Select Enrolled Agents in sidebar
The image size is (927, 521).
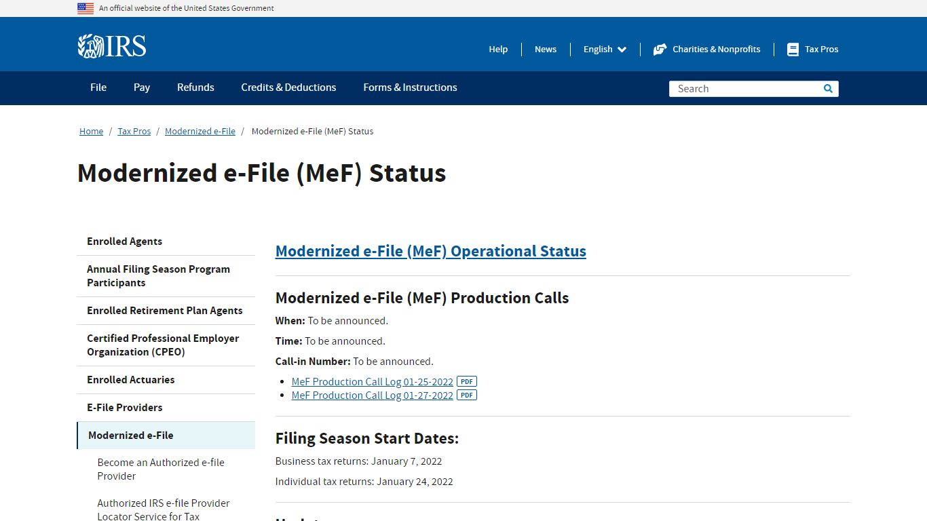[x=166, y=242]
